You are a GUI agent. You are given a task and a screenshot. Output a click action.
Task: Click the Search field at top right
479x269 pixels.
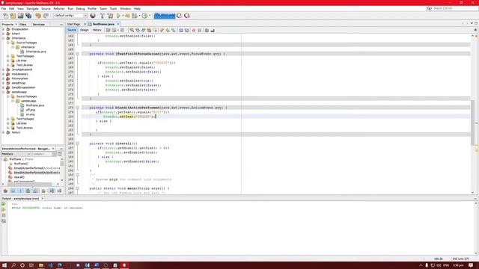coord(453,8)
